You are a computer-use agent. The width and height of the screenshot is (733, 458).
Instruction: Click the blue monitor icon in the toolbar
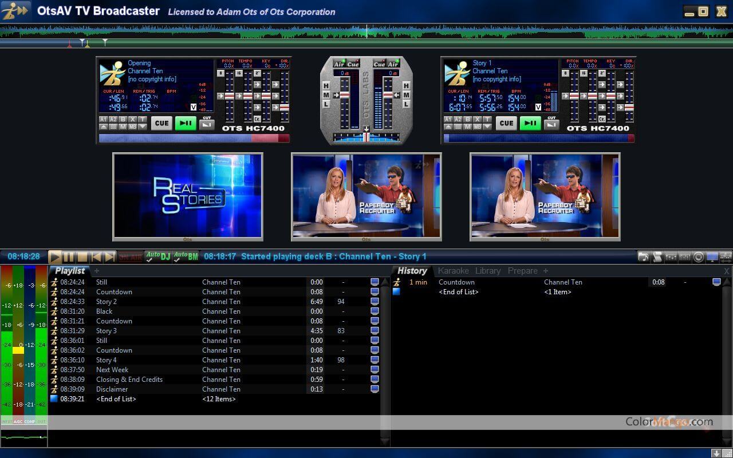click(712, 257)
